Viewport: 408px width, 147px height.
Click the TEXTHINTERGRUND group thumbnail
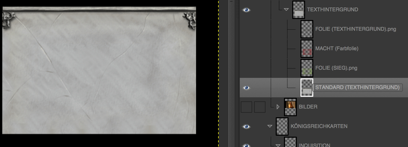pos(299,10)
